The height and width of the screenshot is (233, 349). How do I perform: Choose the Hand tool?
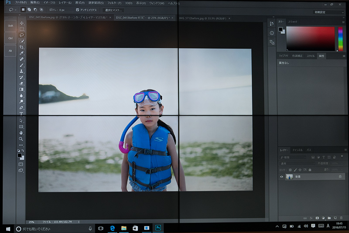pos(21,133)
